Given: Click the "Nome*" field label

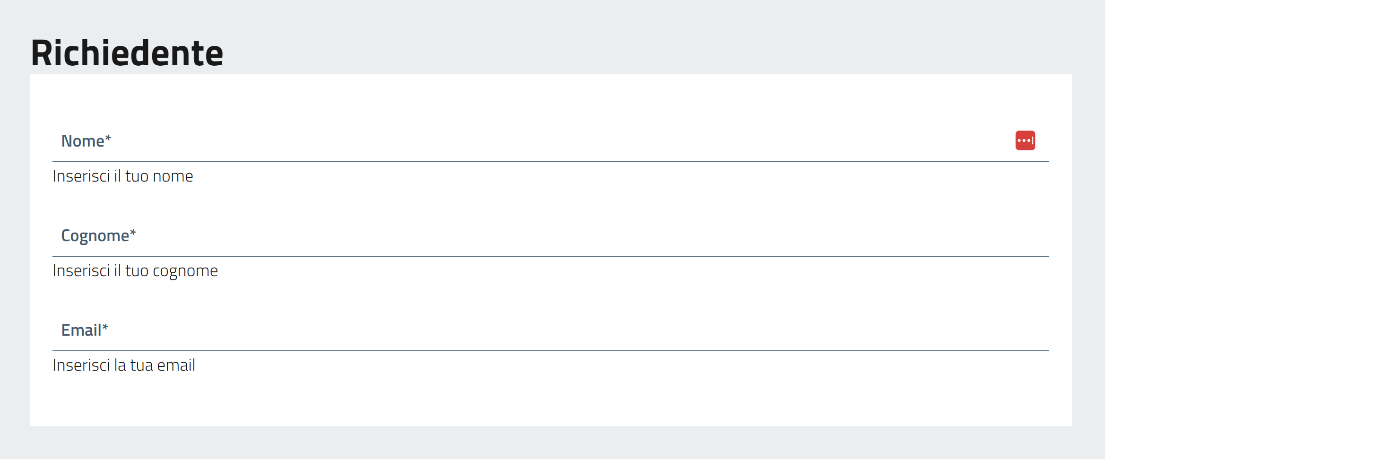Looking at the screenshot, I should (82, 141).
